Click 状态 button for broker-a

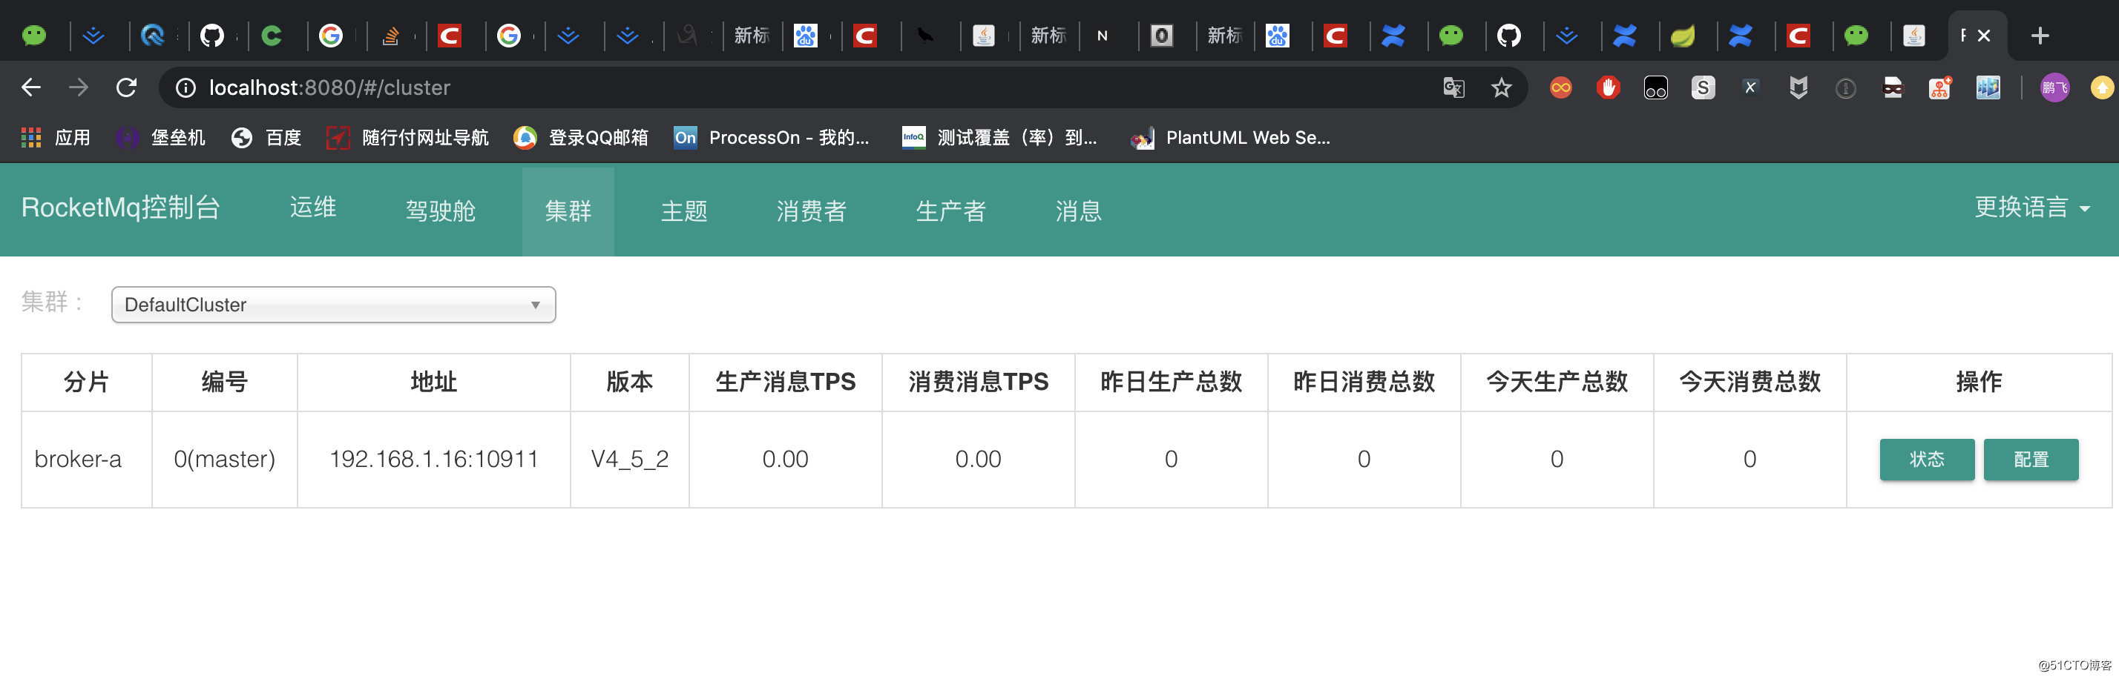point(1927,460)
